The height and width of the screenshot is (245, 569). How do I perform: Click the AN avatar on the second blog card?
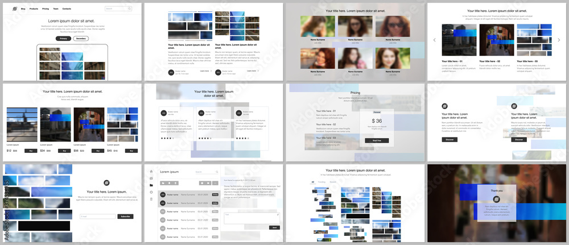pos(218,73)
